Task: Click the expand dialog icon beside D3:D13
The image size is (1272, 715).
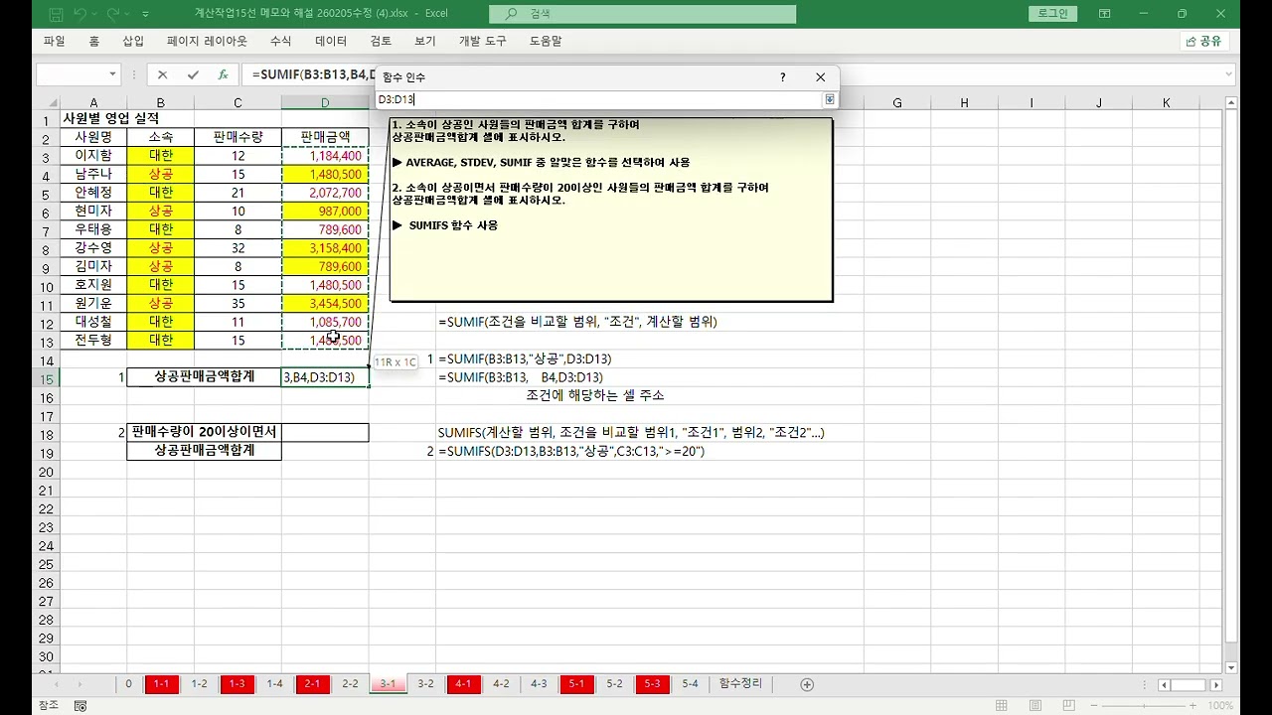Action: pos(830,99)
